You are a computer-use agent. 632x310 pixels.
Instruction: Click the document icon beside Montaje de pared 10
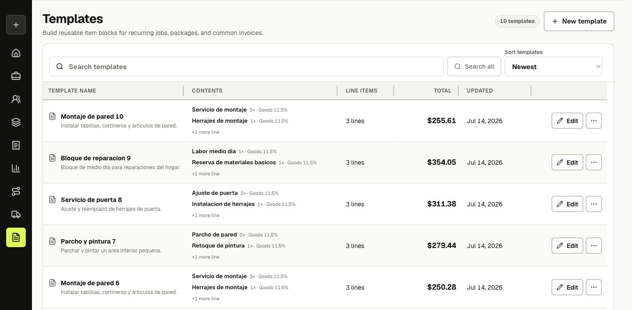coord(52,116)
